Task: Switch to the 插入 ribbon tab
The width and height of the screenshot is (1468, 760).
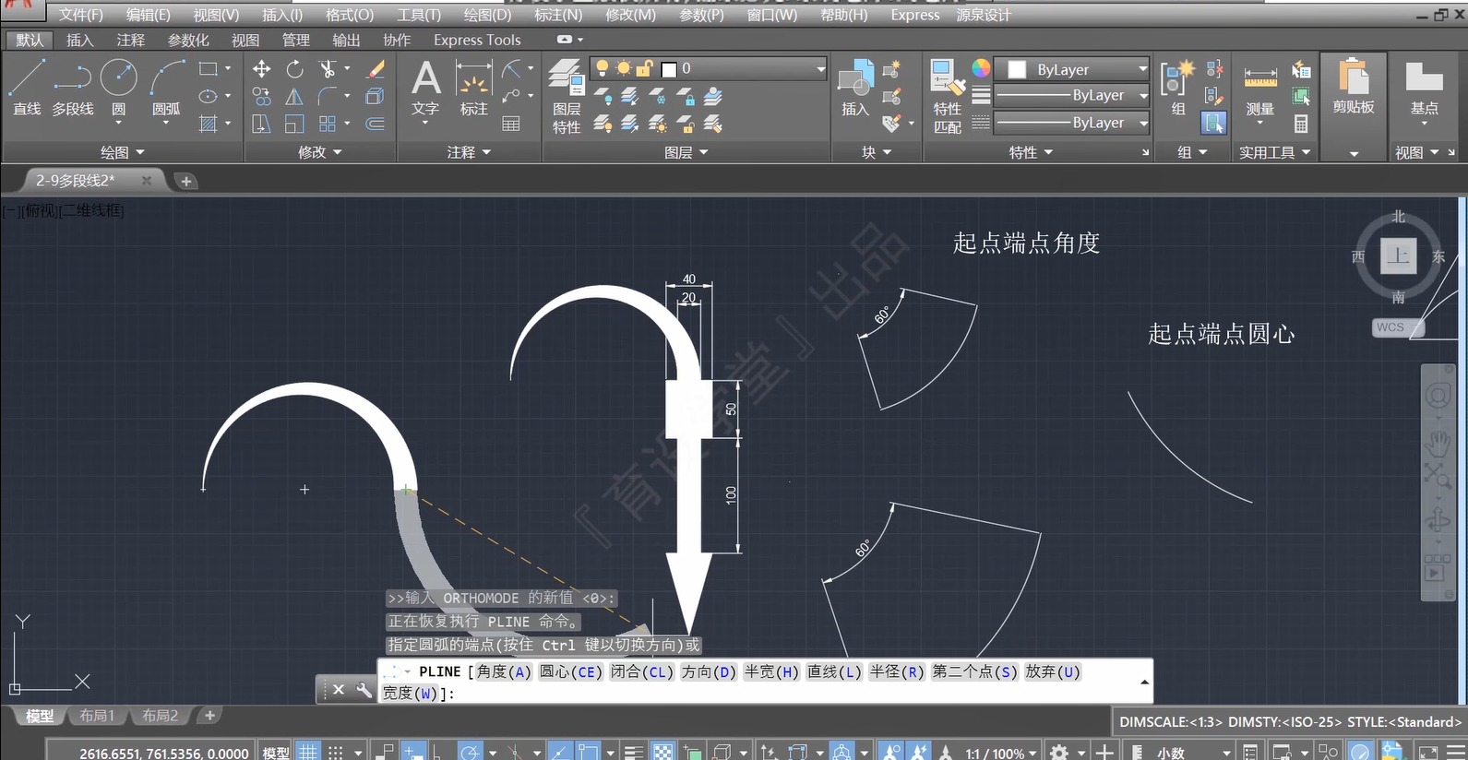Action: coord(80,40)
